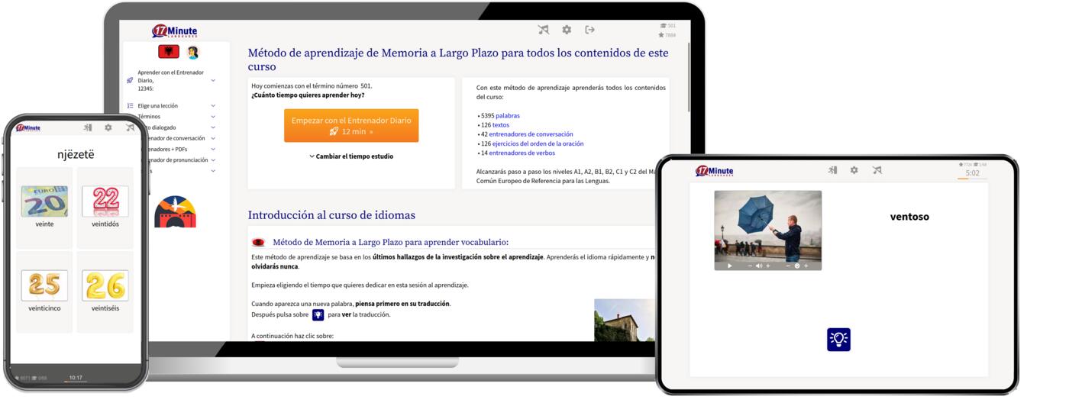
Task: Open ejercicios del orden de la oración link
Action: click(x=538, y=143)
